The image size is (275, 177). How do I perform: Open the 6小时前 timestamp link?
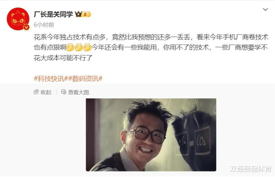(44, 25)
